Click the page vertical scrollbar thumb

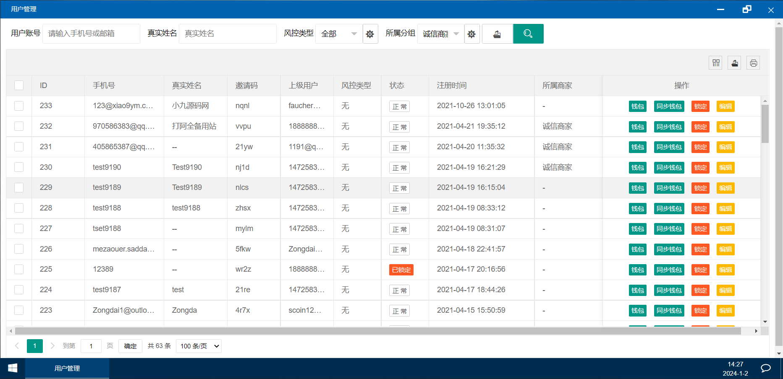pos(779,187)
